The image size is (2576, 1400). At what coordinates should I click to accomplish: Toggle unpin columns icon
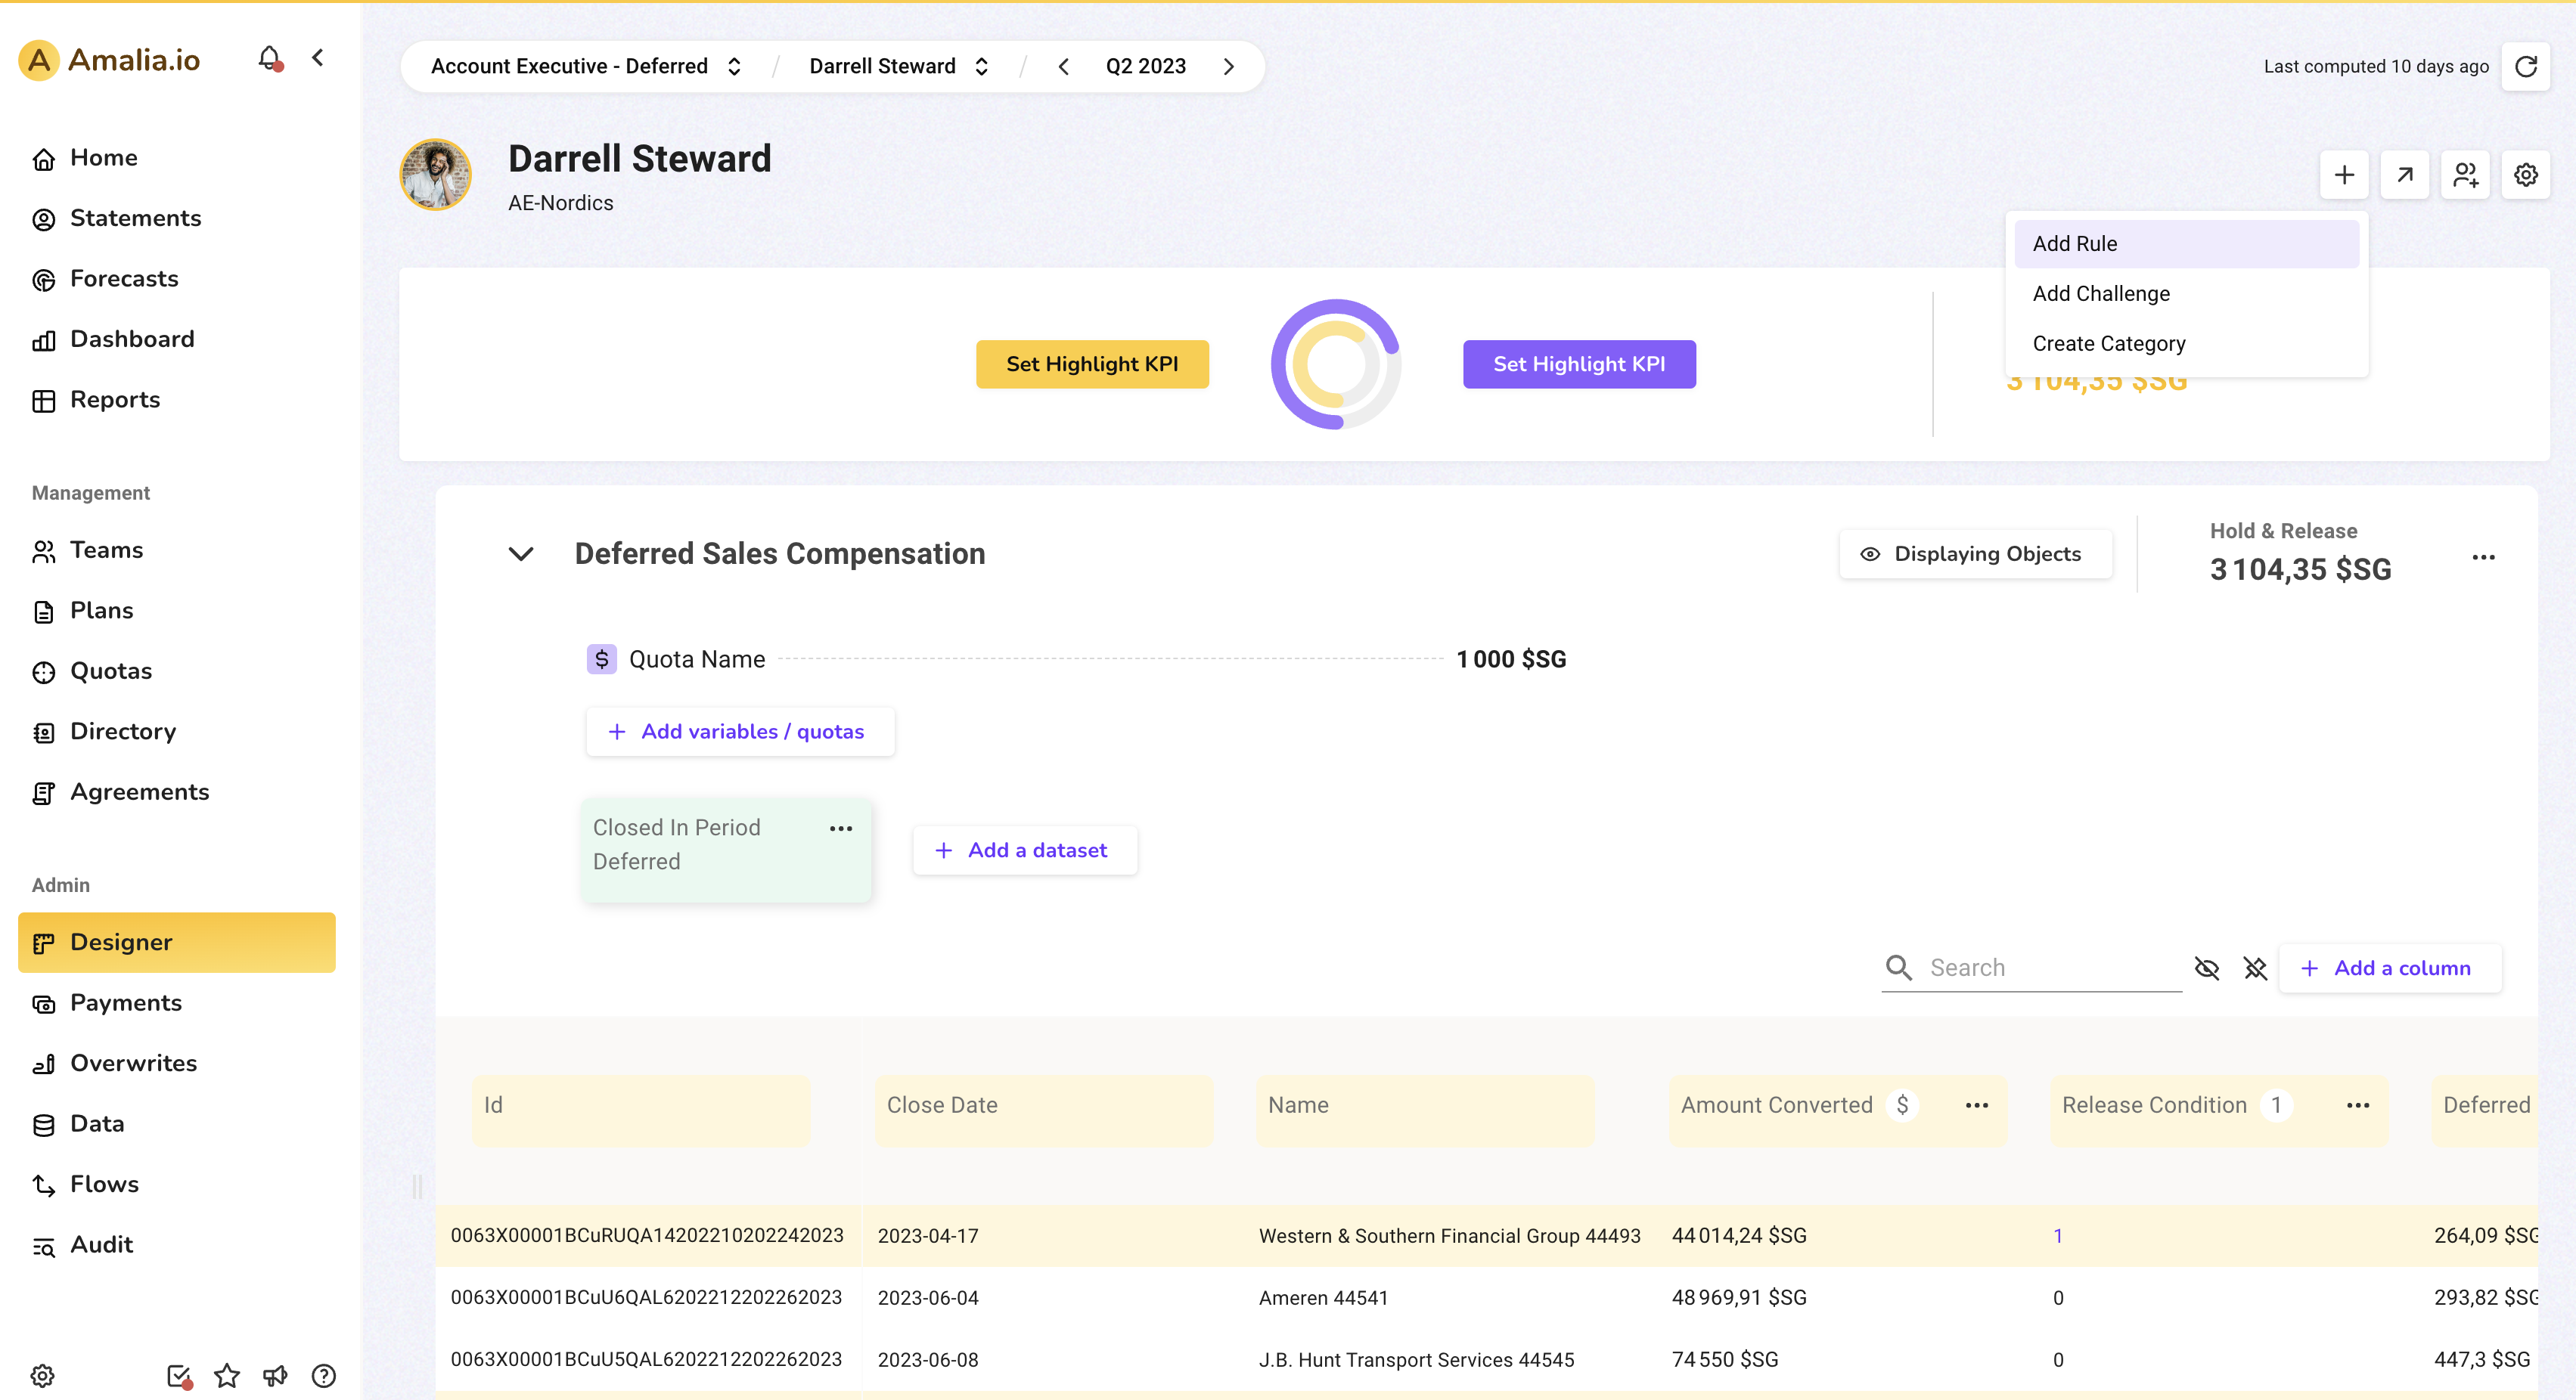tap(2255, 968)
